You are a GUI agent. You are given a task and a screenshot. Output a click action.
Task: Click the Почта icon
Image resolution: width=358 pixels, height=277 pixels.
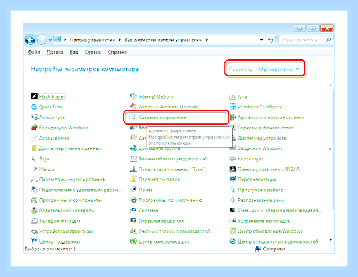[133, 190]
